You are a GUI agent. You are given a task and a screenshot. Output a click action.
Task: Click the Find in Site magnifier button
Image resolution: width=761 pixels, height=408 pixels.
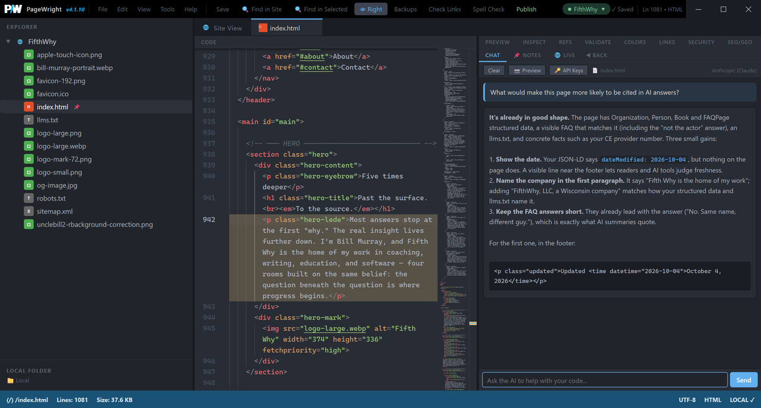coord(262,10)
